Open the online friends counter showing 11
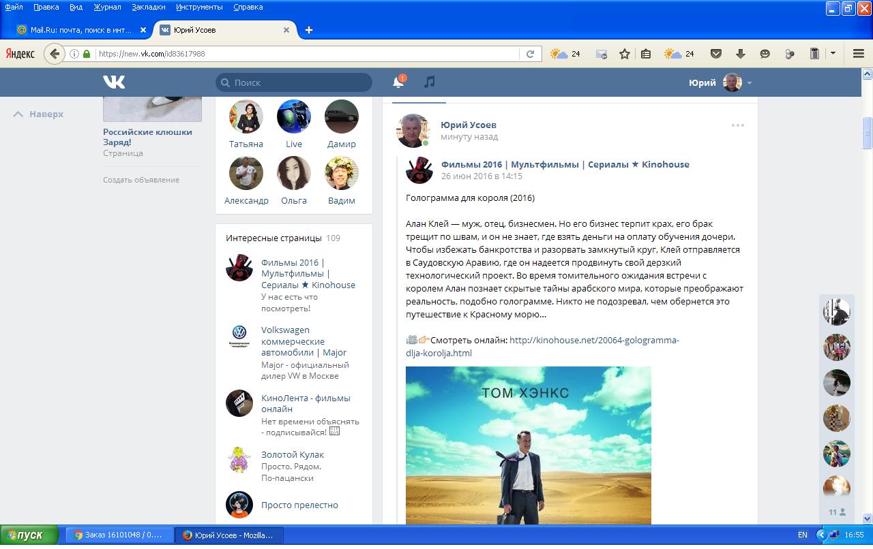The width and height of the screenshot is (873, 549). tap(837, 512)
